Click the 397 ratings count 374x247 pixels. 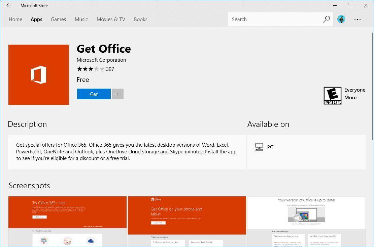110,69
